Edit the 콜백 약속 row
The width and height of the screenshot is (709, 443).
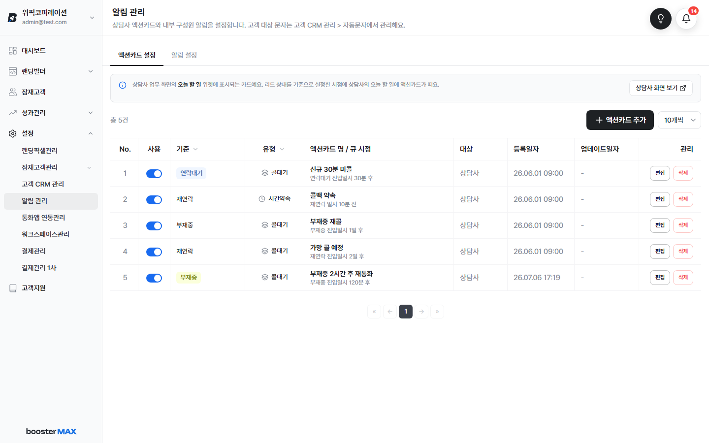tap(660, 199)
